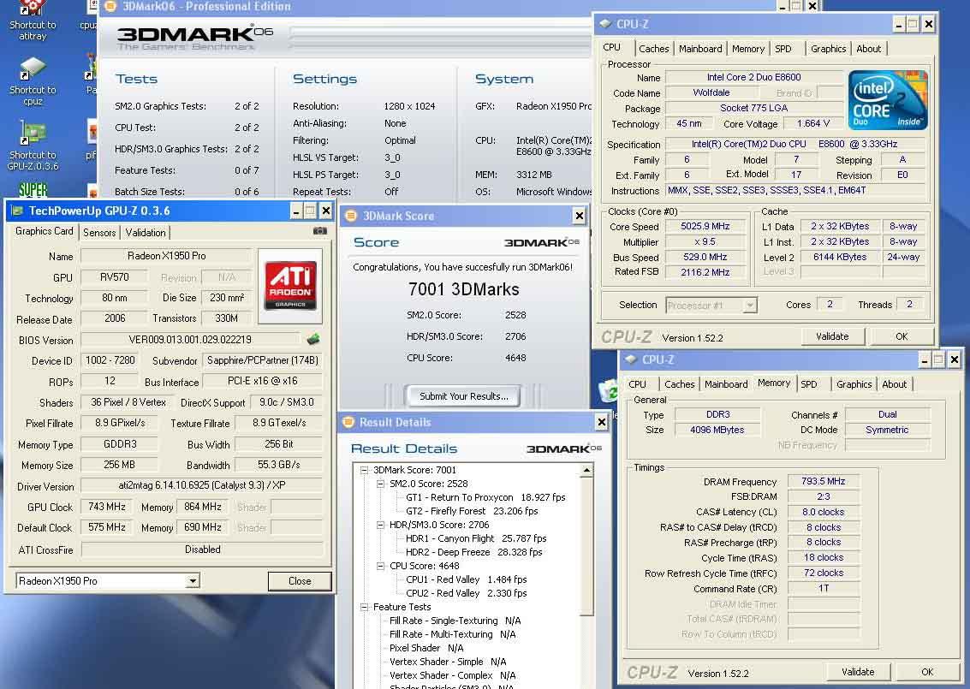The image size is (970, 689).
Task: Click Validate in the upper CPU-Z window
Action: [832, 336]
